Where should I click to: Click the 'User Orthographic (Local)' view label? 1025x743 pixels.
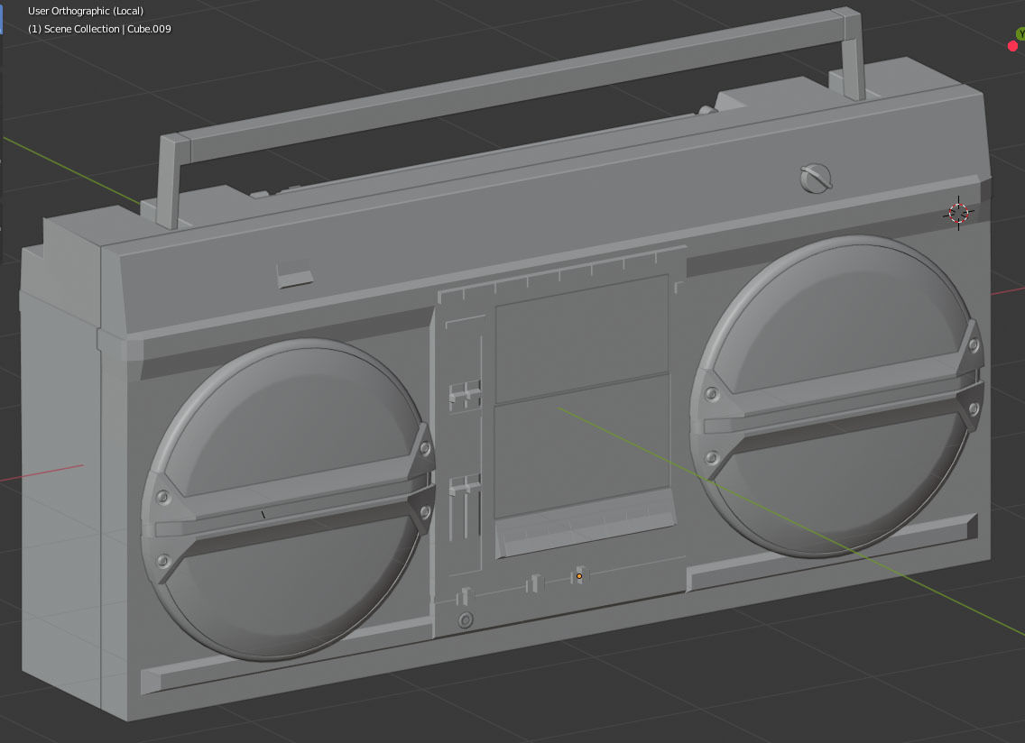point(86,11)
